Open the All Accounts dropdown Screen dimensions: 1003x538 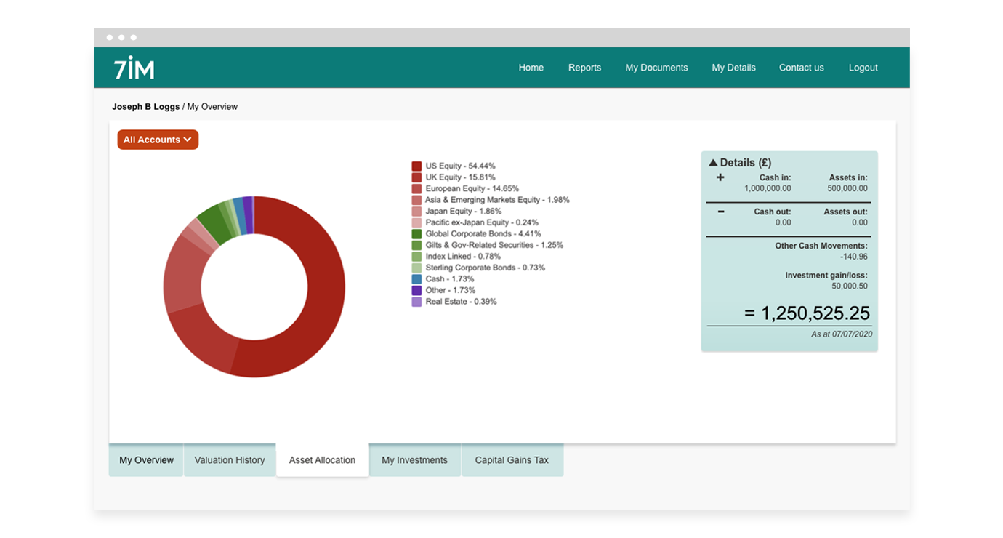tap(158, 140)
